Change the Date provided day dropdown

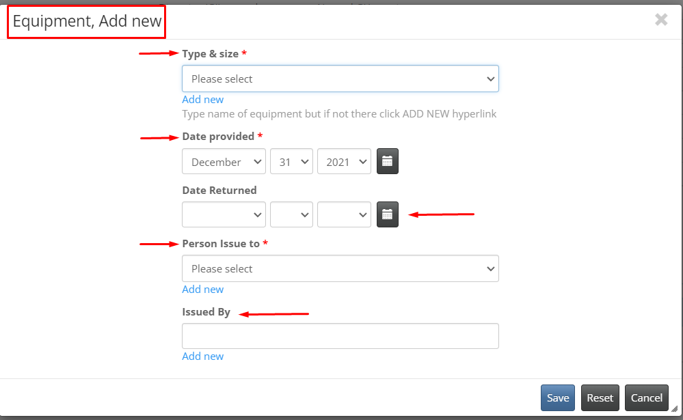[x=291, y=161]
